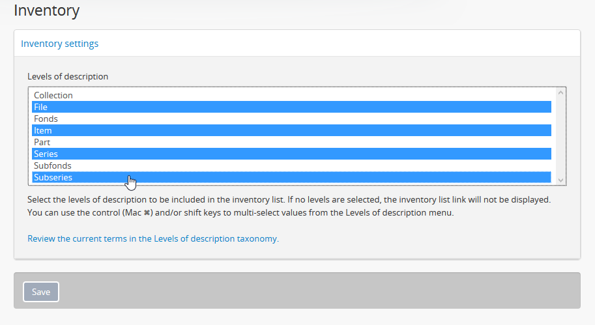595x325 pixels.
Task: Collapse the Inventory settings section header
Action: click(x=60, y=44)
